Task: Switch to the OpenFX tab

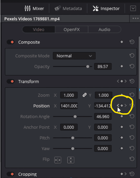Action: (x=71, y=30)
